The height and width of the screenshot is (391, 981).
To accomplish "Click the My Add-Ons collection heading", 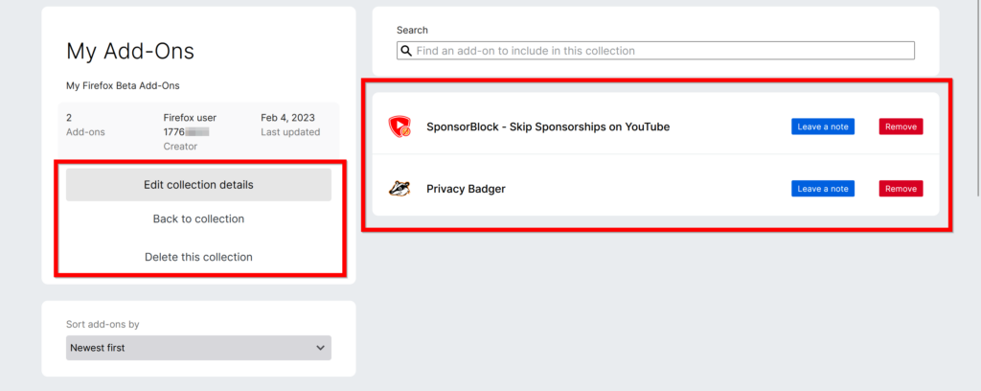I will [130, 52].
